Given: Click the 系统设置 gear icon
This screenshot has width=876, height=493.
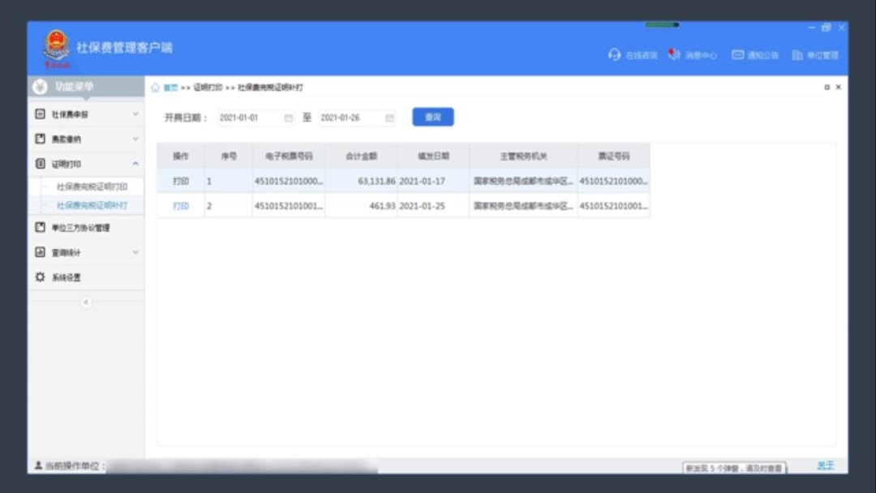Looking at the screenshot, I should [x=40, y=277].
